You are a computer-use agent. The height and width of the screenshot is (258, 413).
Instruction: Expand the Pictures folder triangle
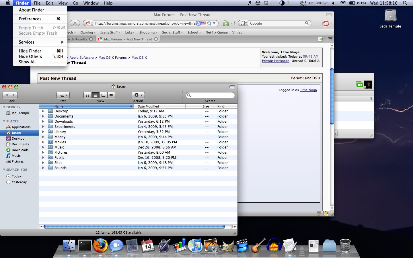pyautogui.click(x=43, y=153)
